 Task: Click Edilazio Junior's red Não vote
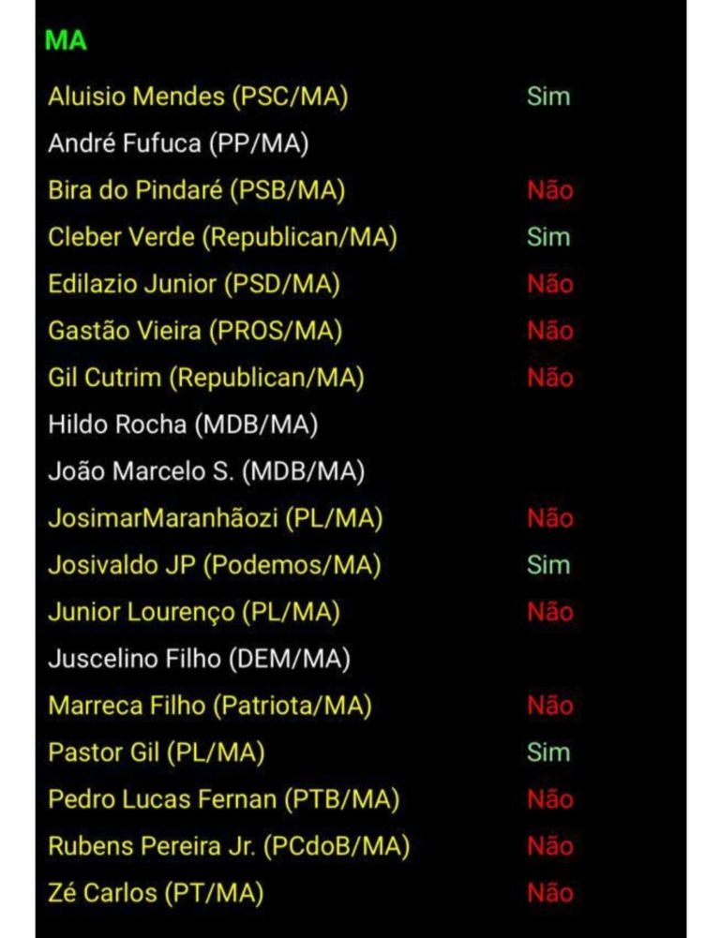point(549,284)
